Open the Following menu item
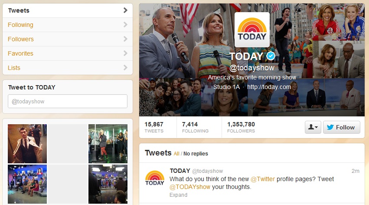Image resolution: width=369 pixels, height=205 pixels. pyautogui.click(x=68, y=25)
